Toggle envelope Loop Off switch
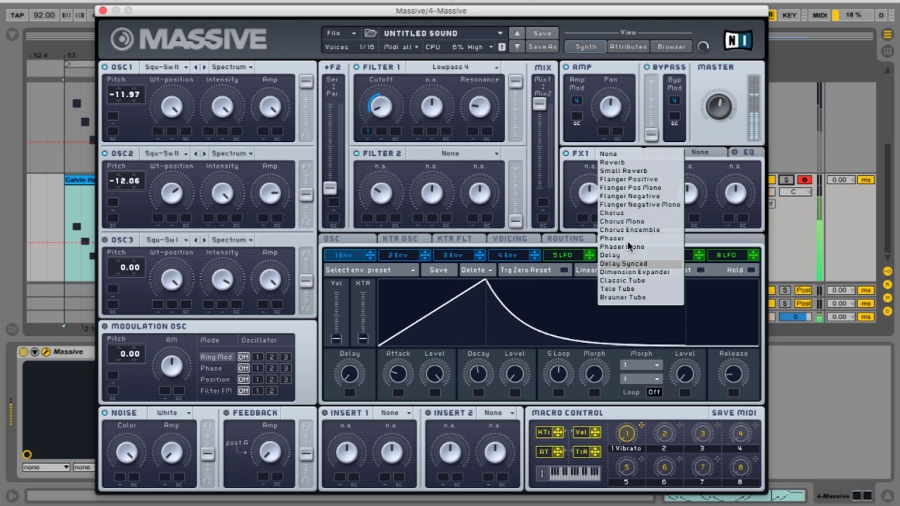The height and width of the screenshot is (506, 900). point(654,392)
